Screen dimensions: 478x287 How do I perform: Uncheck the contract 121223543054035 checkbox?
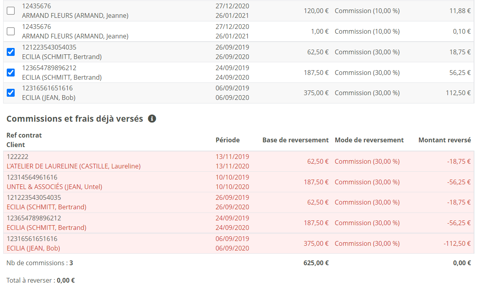point(11,52)
